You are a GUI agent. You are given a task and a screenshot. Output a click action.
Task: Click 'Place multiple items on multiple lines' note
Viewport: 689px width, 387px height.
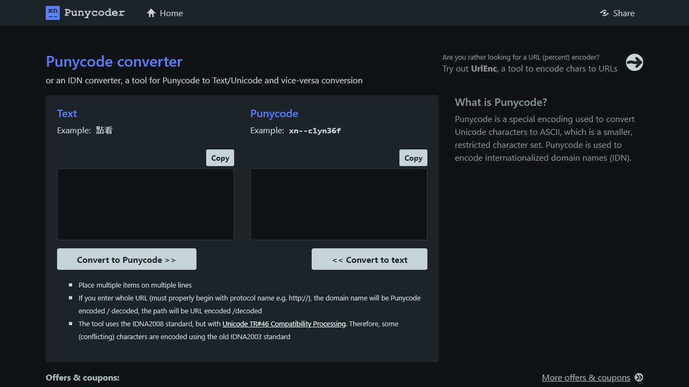[x=135, y=285]
